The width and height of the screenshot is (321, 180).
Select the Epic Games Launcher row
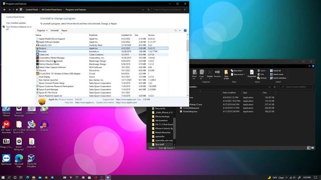(102, 80)
